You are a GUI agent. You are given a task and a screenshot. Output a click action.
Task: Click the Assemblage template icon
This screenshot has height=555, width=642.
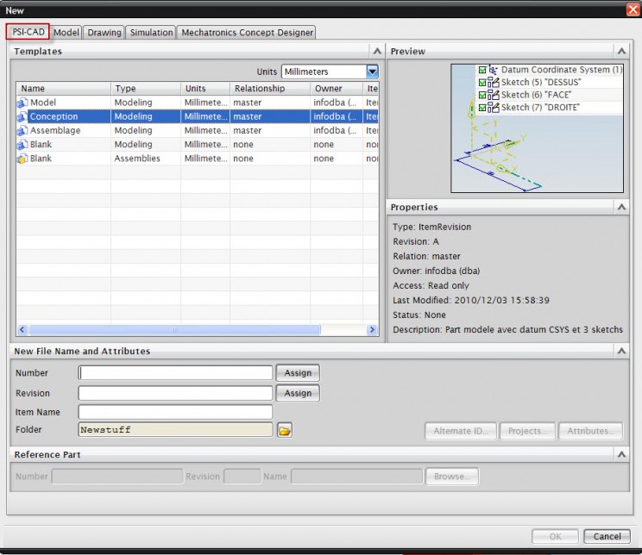tap(22, 130)
